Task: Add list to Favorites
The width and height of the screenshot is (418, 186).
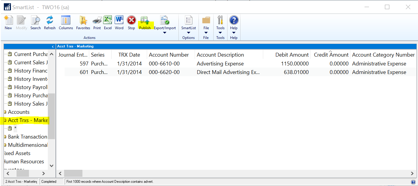Action: 83,22
